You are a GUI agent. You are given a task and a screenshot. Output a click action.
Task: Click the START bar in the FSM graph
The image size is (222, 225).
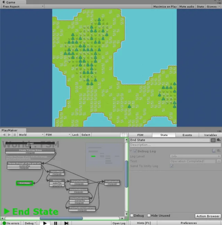[x=30, y=143]
